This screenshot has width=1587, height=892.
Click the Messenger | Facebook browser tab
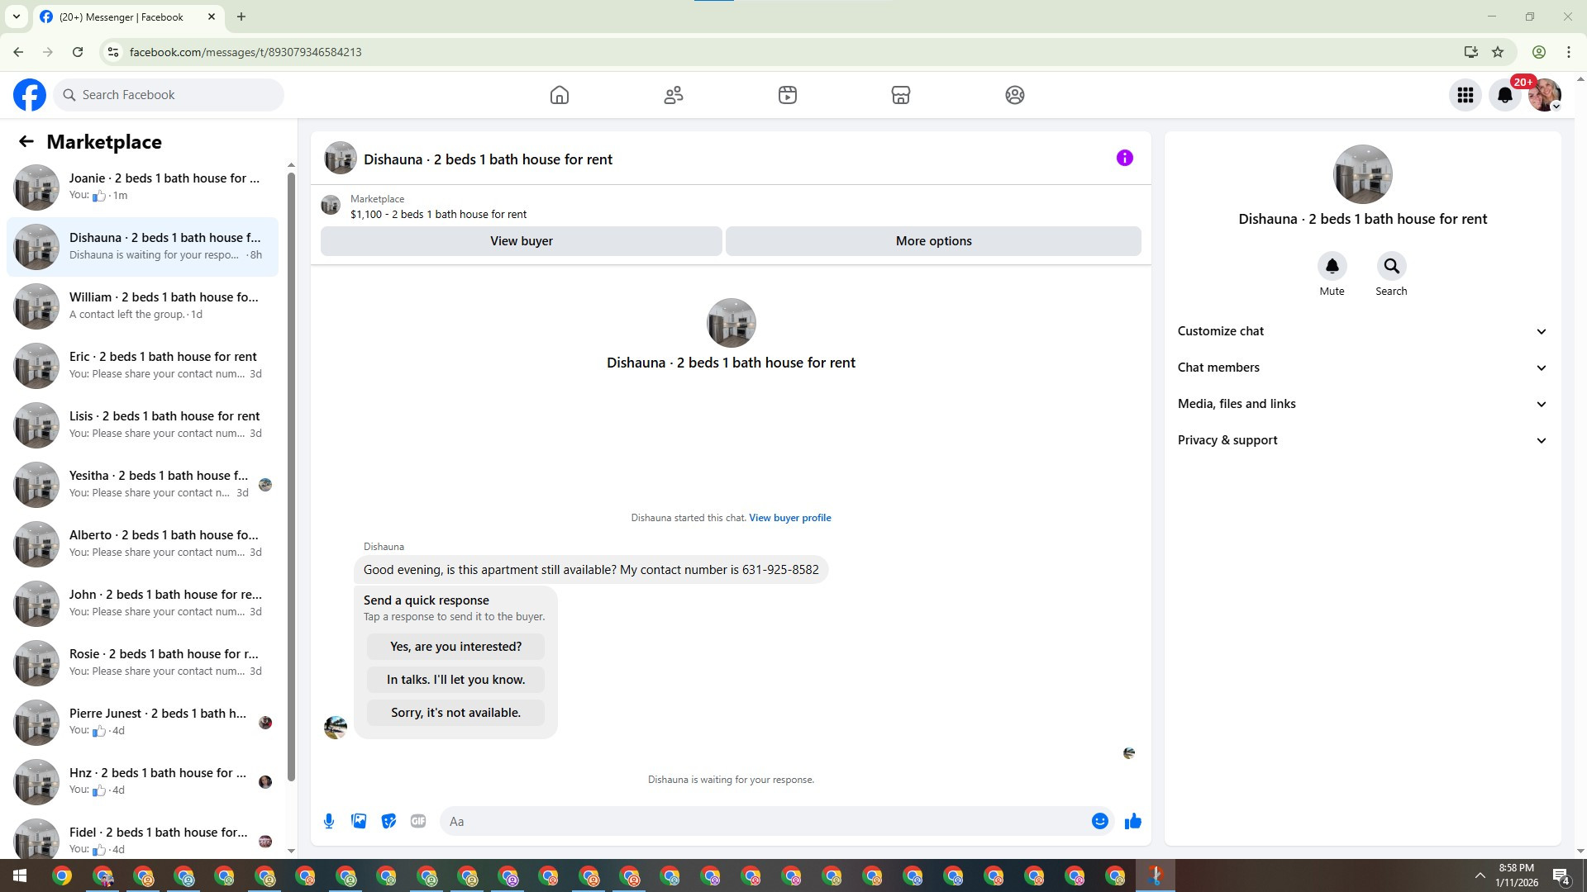click(128, 17)
